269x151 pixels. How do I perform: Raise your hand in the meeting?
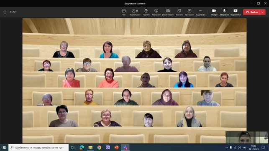[x=146, y=12]
